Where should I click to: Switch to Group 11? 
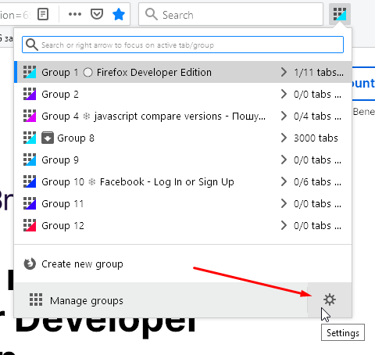pos(183,203)
